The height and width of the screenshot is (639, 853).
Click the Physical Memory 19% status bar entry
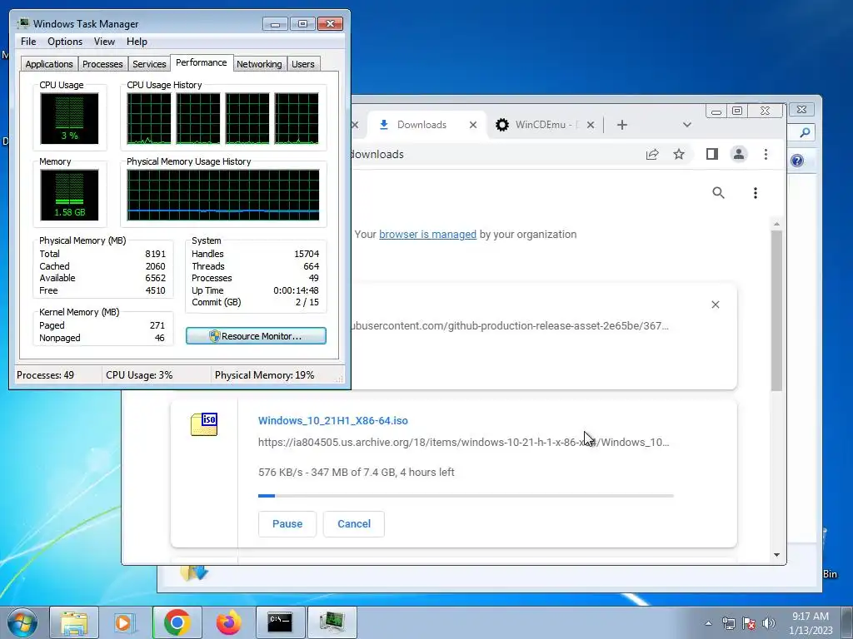[264, 375]
